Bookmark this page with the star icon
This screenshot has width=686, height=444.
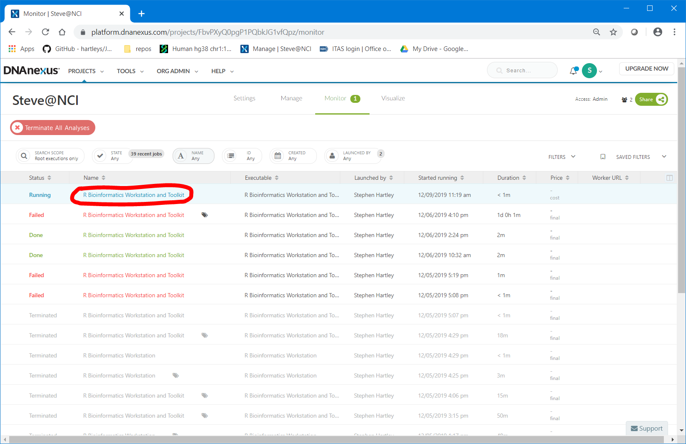(x=613, y=32)
